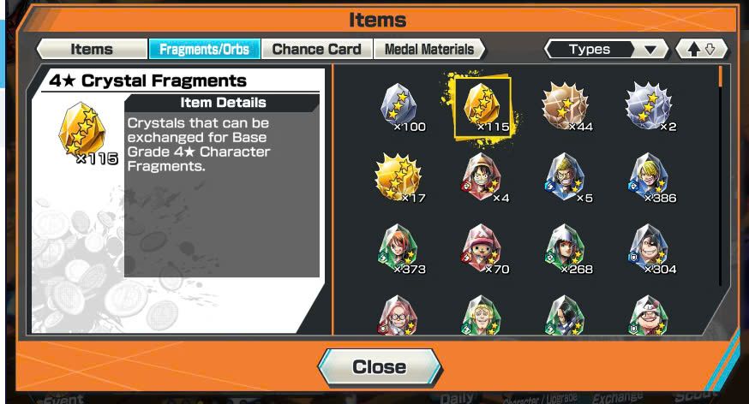Switch to the Items tab
749x404 pixels.
92,49
